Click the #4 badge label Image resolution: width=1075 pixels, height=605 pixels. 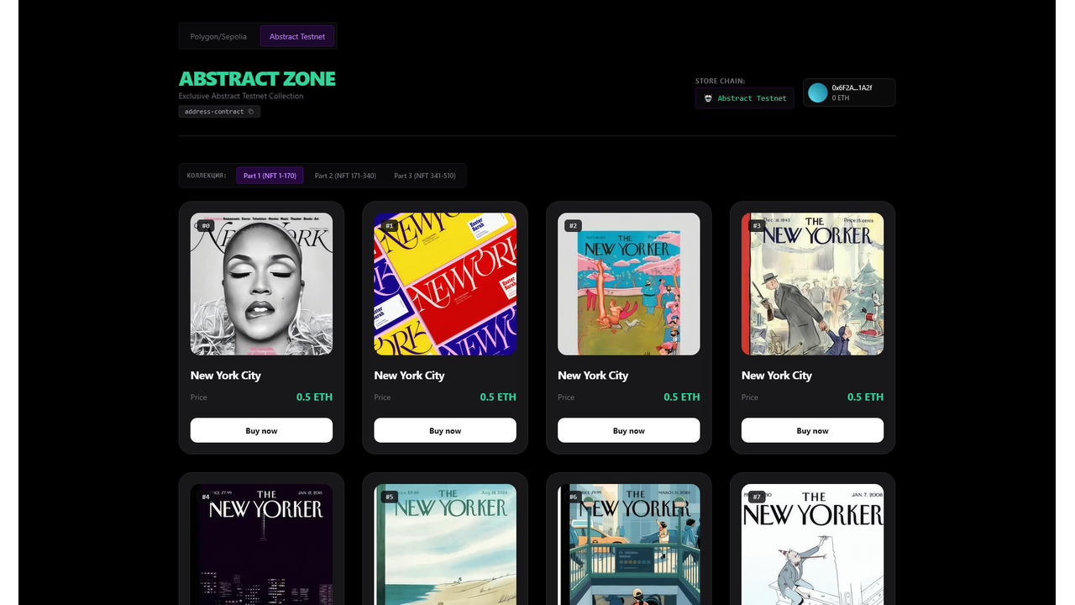[x=206, y=497]
